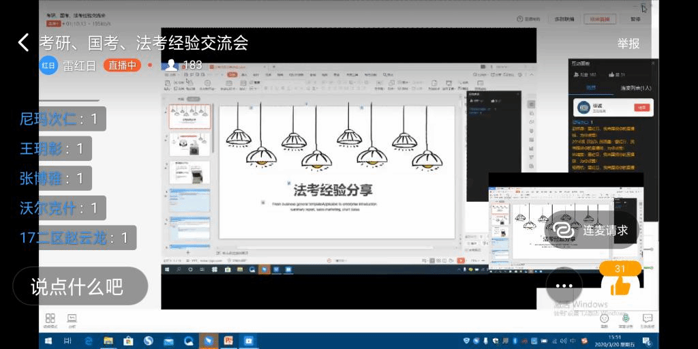This screenshot has height=349, width=698.
Task: Tap the orange thumbs-up like icon
Action: pos(620,286)
